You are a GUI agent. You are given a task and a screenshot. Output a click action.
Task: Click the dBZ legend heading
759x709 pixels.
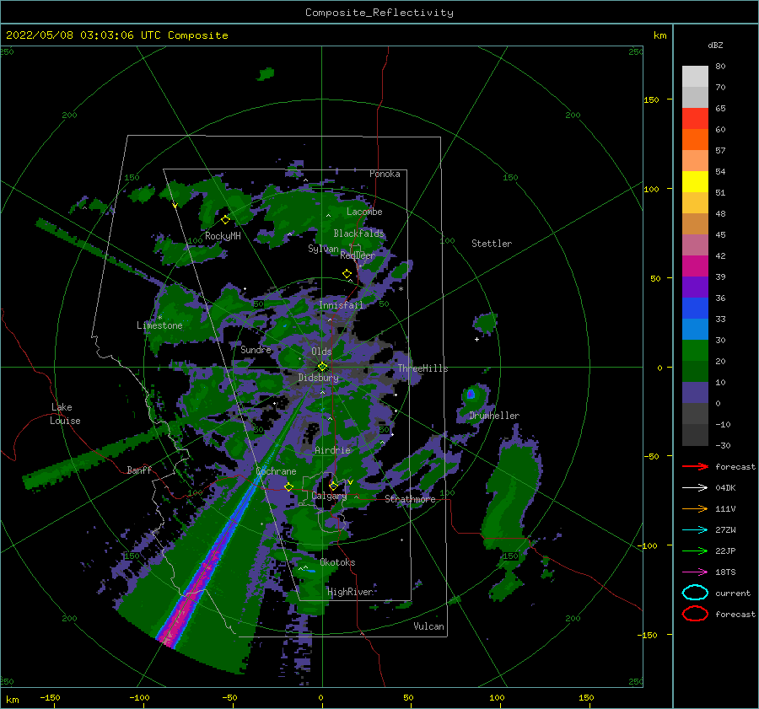coord(715,45)
